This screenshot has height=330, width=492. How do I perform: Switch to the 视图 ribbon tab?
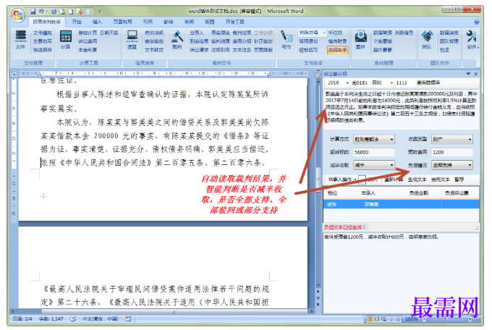pyautogui.click(x=209, y=22)
